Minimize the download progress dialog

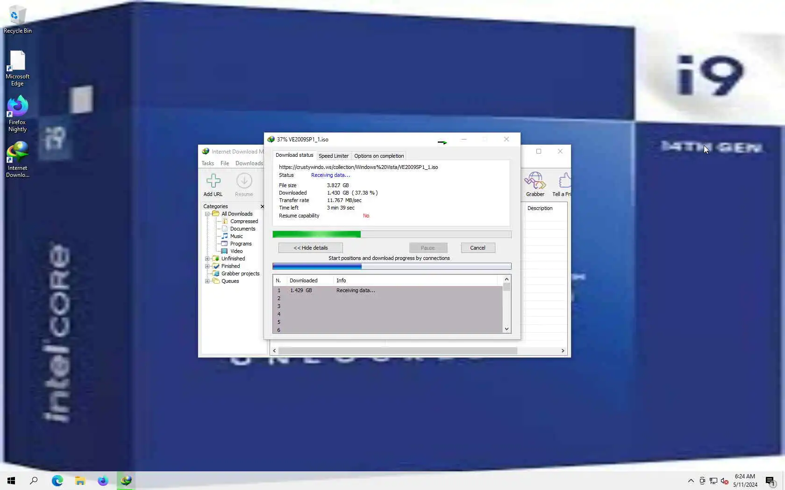[464, 139]
